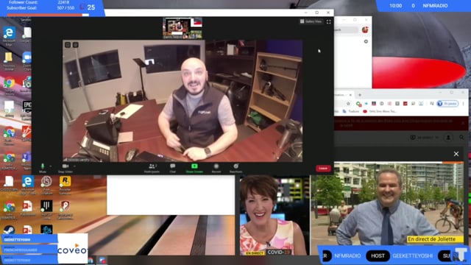Viewport: 471px width, 265px height.
Task: Expand the dropdown beside the account icon
Action: click(436, 138)
